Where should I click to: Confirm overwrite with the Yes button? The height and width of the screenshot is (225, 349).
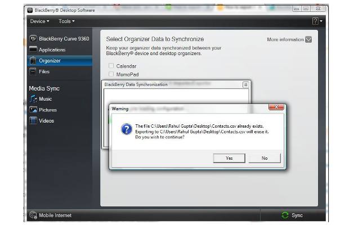[229, 158]
